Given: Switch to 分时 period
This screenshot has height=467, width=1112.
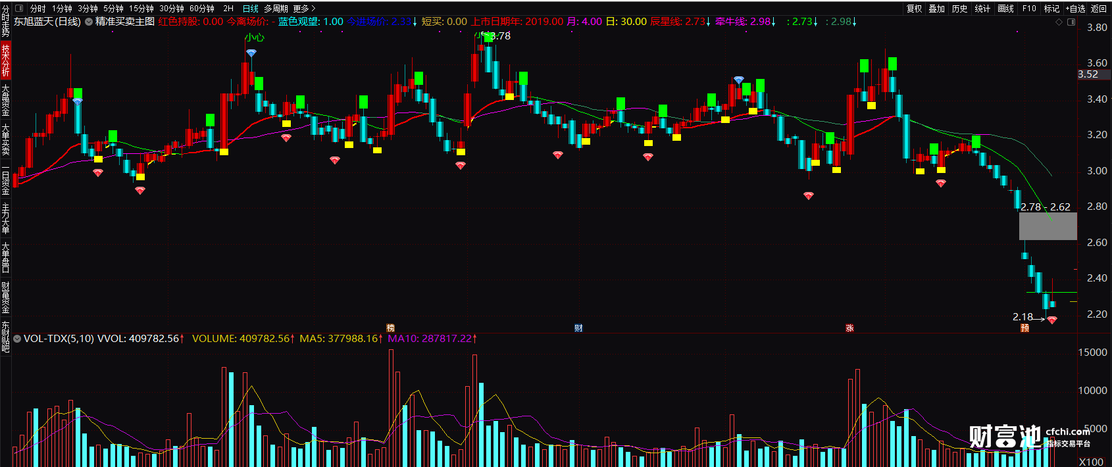Looking at the screenshot, I should pos(38,9).
